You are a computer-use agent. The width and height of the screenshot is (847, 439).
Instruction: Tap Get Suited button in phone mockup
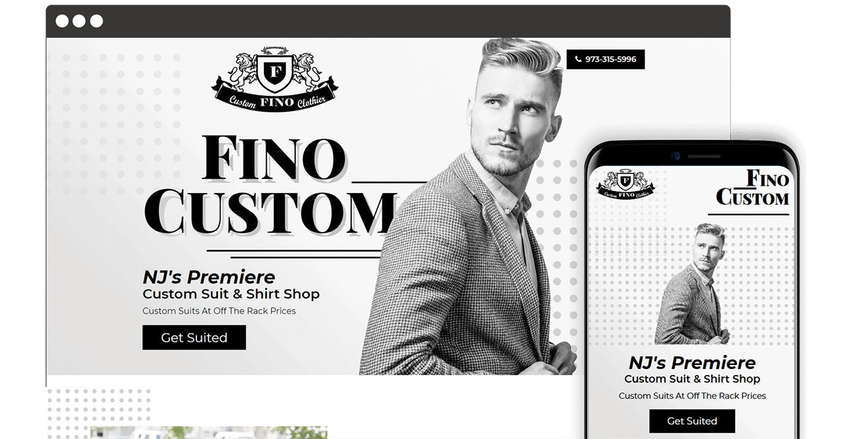click(692, 421)
